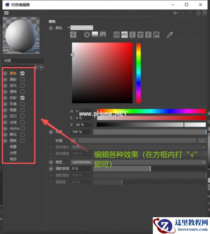
Task: Open the 纹理 texture dropdown arrow
Action: coord(73,140)
